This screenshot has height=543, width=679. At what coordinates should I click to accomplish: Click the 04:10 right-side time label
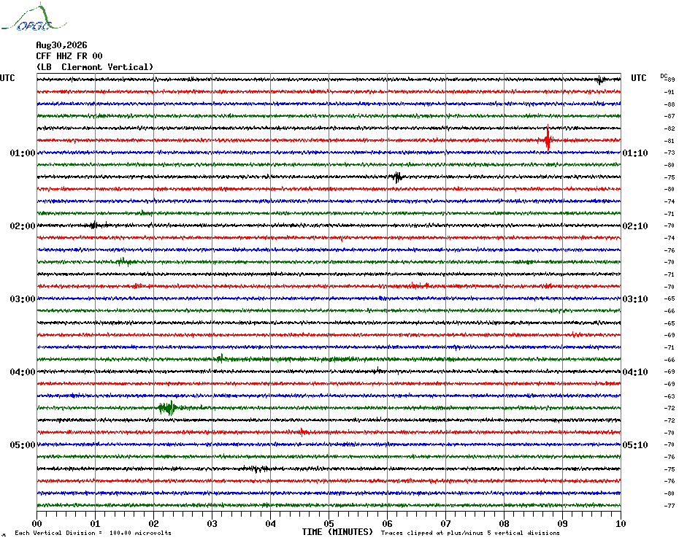tap(635, 372)
